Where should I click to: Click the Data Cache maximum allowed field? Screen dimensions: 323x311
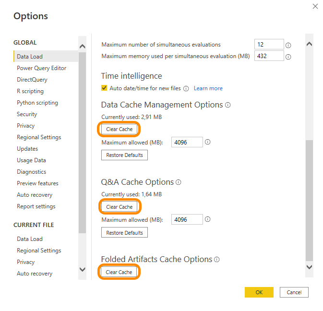click(187, 142)
